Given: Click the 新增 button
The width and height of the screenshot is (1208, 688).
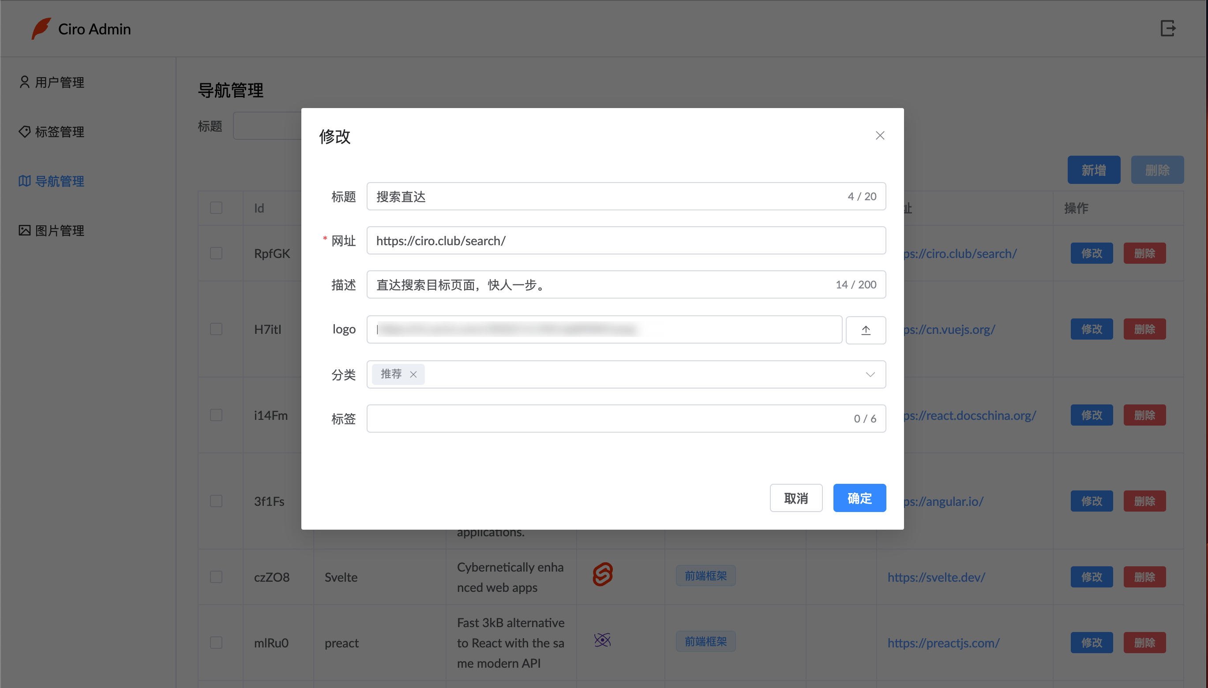Looking at the screenshot, I should (x=1094, y=170).
